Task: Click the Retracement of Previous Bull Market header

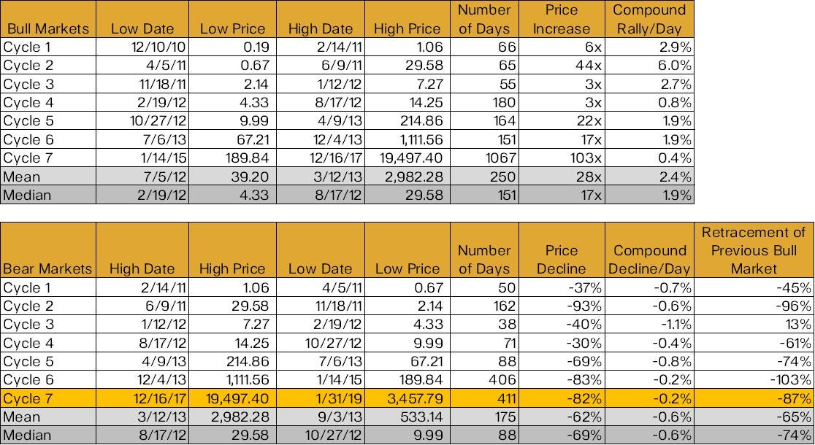Action: point(753,250)
